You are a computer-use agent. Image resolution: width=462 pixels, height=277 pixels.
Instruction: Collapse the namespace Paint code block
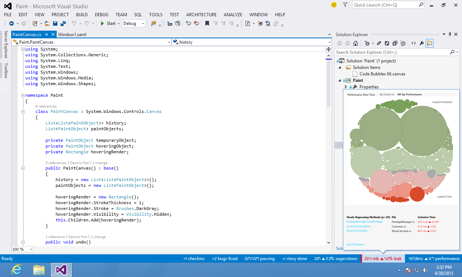(23, 95)
